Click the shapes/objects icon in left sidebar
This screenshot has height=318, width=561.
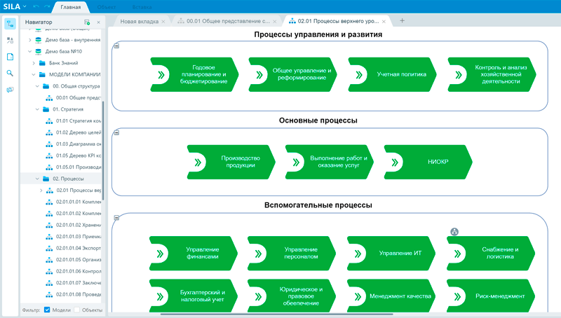click(x=10, y=40)
